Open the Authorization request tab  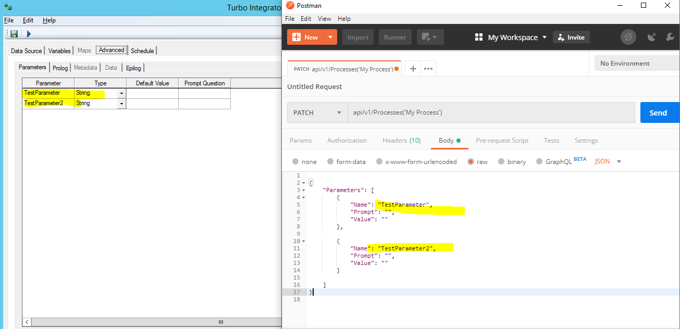click(x=347, y=141)
